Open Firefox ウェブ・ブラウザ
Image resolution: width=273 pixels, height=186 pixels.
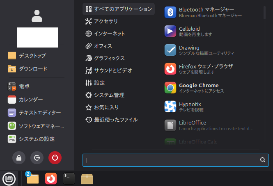point(205,69)
